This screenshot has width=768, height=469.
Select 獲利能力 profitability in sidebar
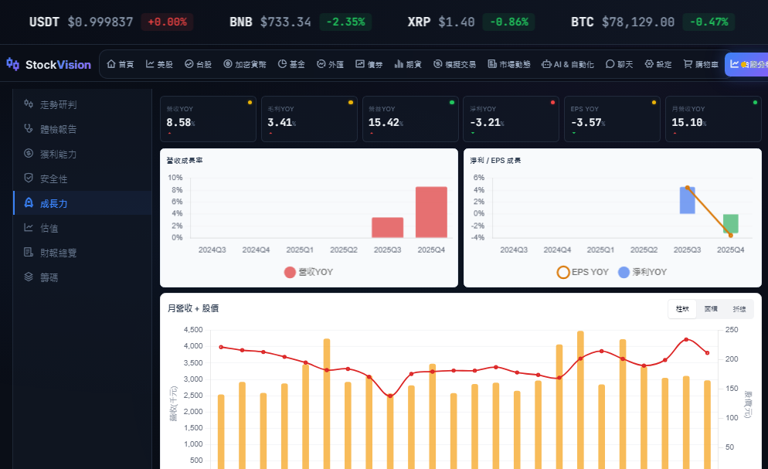coord(82,155)
